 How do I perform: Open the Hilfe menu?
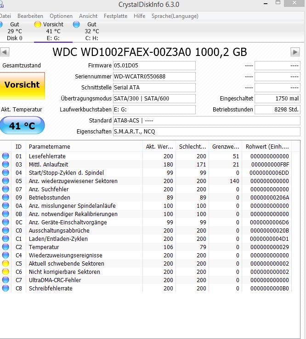coord(140,16)
